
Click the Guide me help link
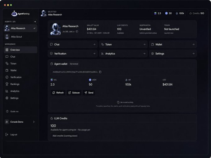[x=12, y=112]
